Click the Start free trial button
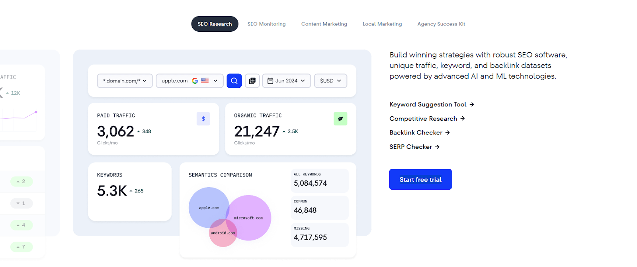 point(420,179)
